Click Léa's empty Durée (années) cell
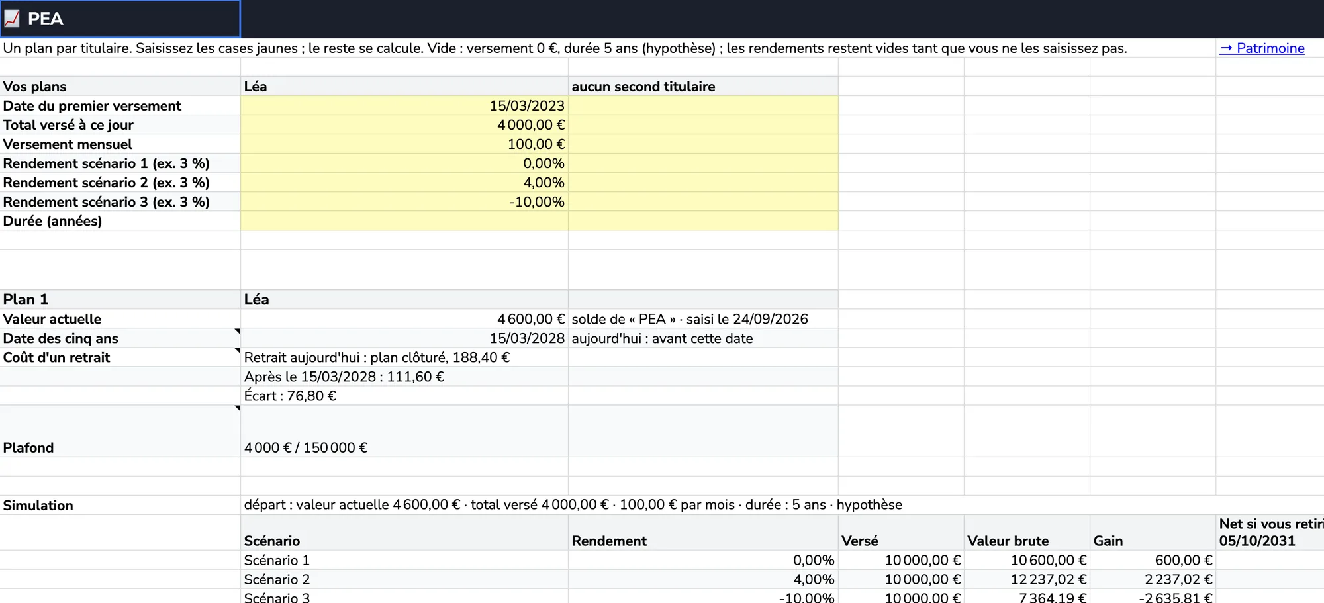This screenshot has width=1324, height=603. (x=404, y=221)
